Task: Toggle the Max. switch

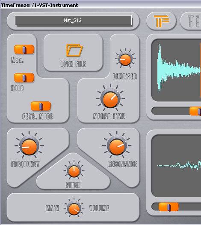Action: coord(24,49)
